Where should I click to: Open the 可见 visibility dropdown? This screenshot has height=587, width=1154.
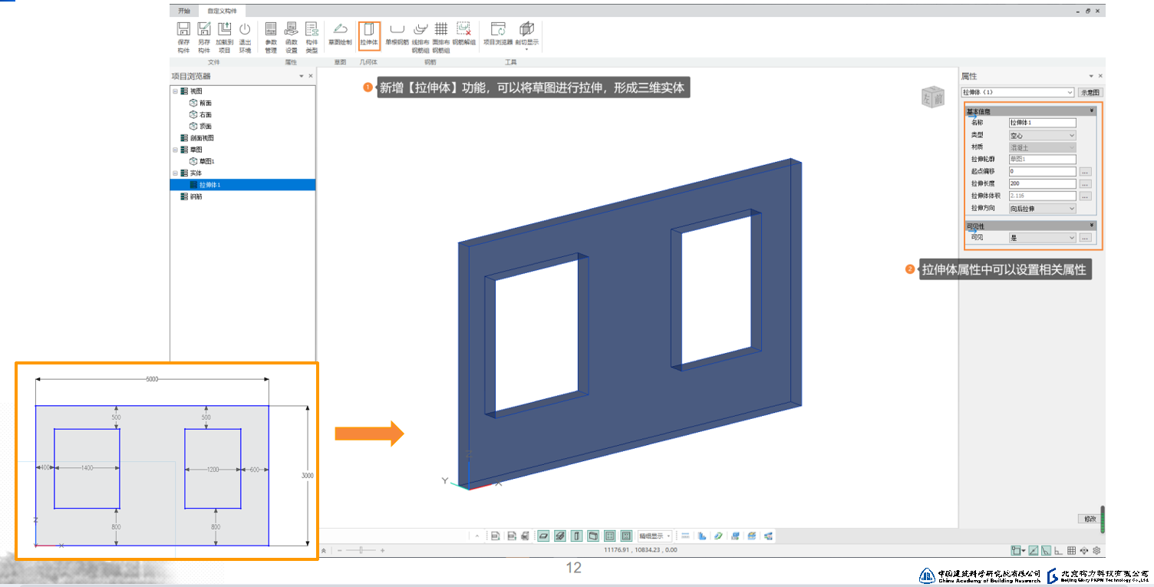[x=1042, y=238]
